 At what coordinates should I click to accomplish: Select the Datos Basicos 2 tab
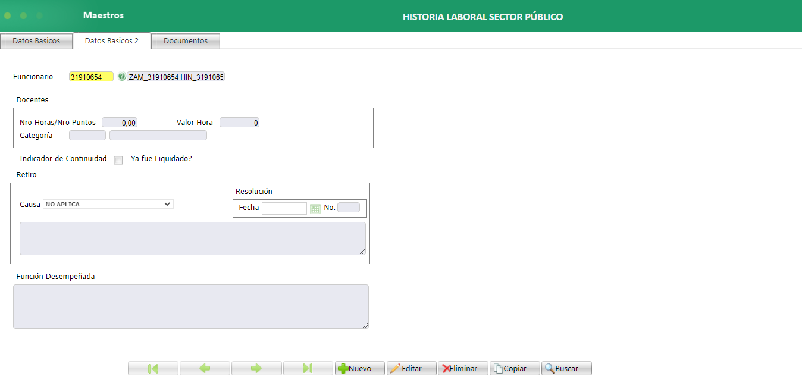[x=112, y=41]
